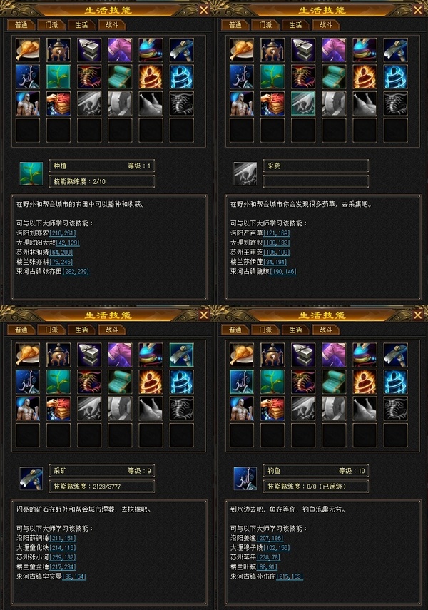Viewport: 428px width, 610px height.
Task: Select the highlighted mining pickaxe icon in 采矿 panel
Action: (181, 355)
